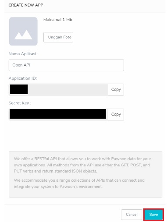Click the Application ID label
Screen dimensions: 167x222
(x=23, y=78)
